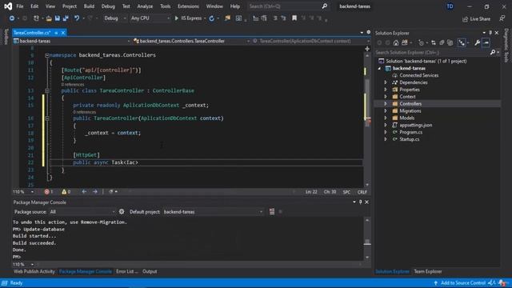Viewport: 512px width, 288px height.
Task: Click Sync with Active Document arrows icon
Action: coord(434,42)
